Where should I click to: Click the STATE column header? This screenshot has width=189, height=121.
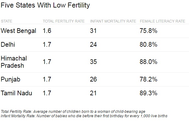[x=7, y=21]
